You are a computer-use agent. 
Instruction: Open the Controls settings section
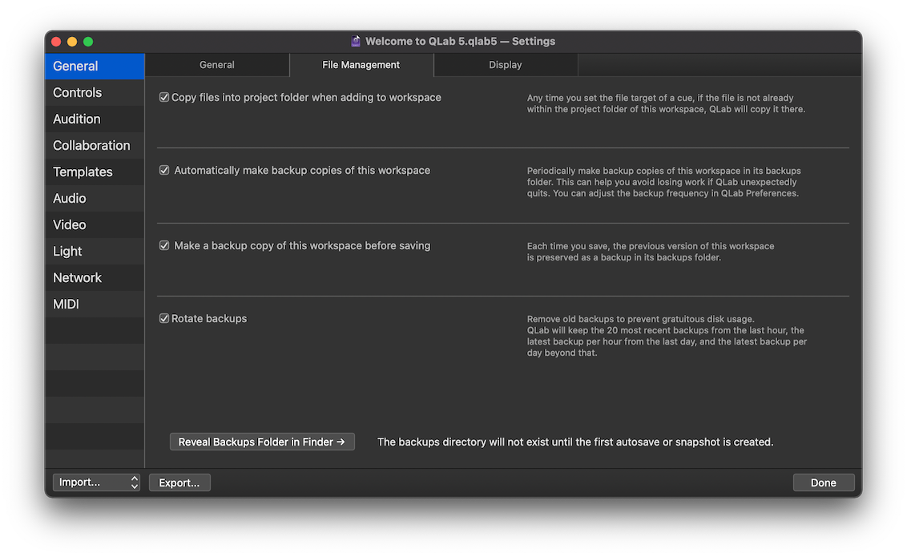tap(77, 92)
